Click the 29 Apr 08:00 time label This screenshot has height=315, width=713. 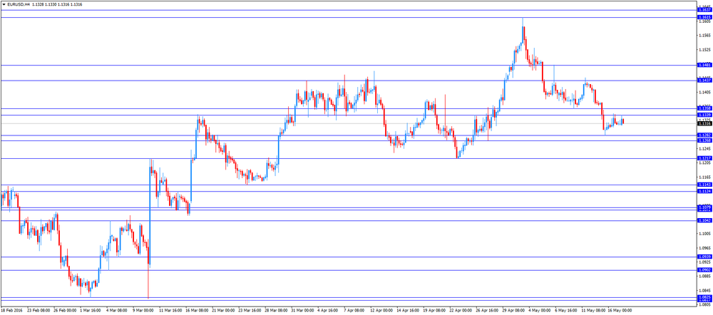pyautogui.click(x=513, y=311)
